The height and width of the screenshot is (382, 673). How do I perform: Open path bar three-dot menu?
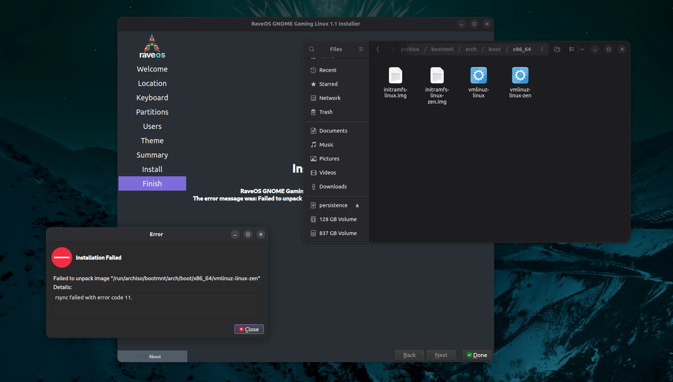[x=542, y=49]
